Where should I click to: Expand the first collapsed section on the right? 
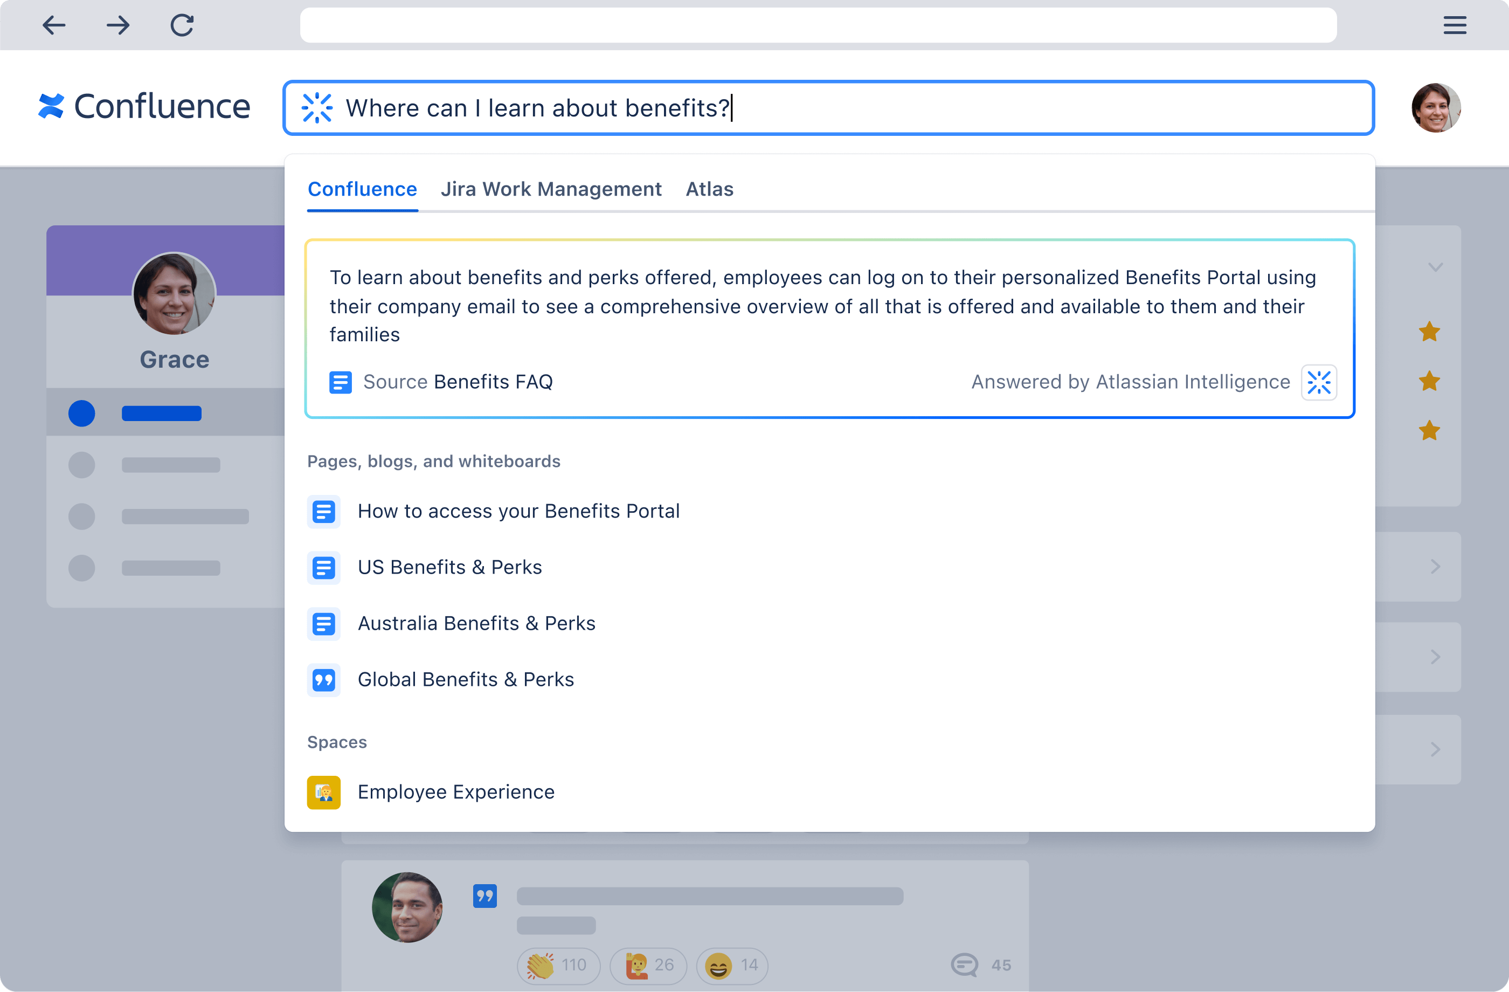pos(1436,567)
